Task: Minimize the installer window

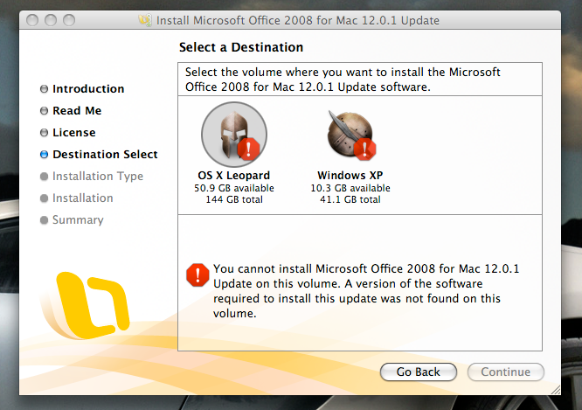Action: [51, 20]
